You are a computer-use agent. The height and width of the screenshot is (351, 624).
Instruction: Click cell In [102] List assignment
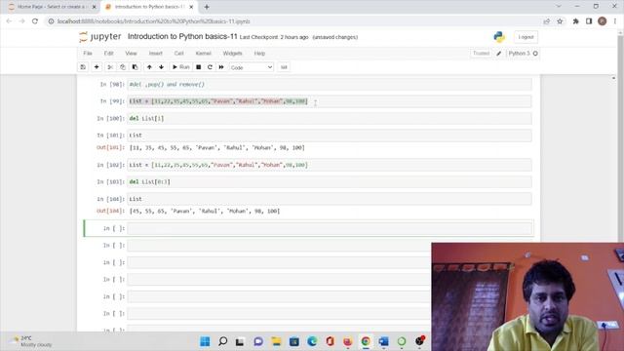(330, 165)
